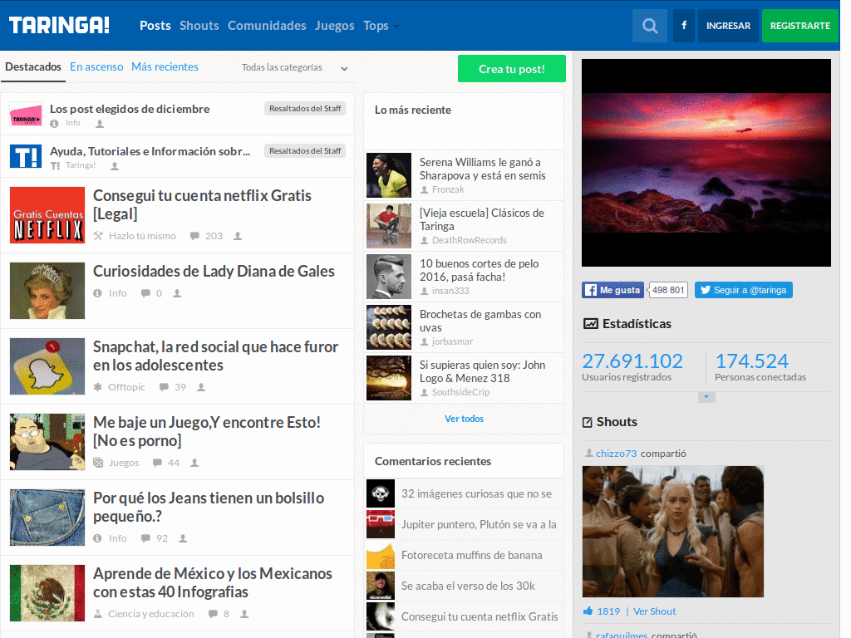Click skull avatar in Comentarios recientes

pos(381,493)
